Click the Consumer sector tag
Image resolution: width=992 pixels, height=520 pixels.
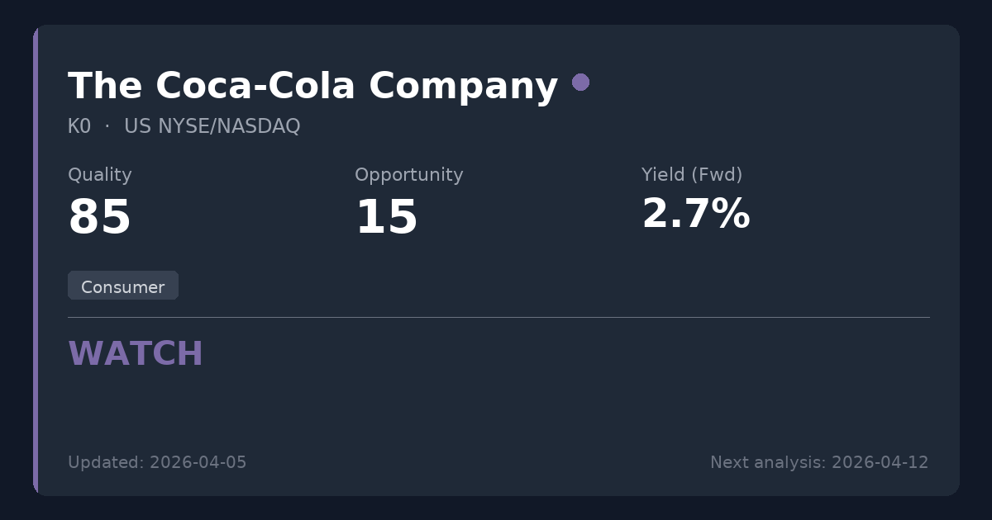[x=123, y=286]
